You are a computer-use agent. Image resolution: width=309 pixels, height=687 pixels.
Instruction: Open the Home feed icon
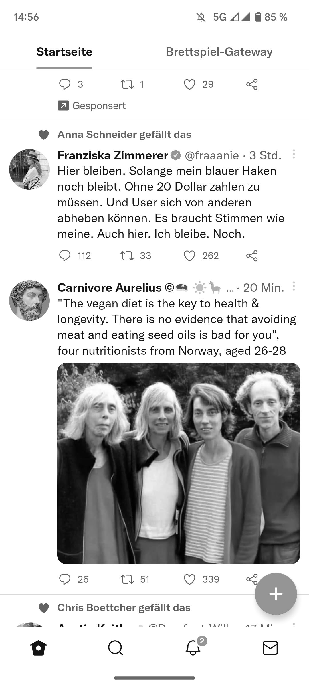(x=39, y=648)
